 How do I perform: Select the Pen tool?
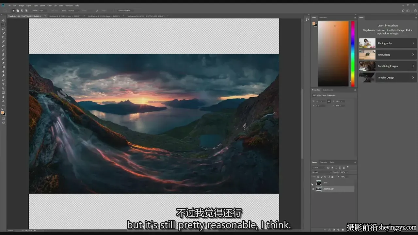click(3, 80)
